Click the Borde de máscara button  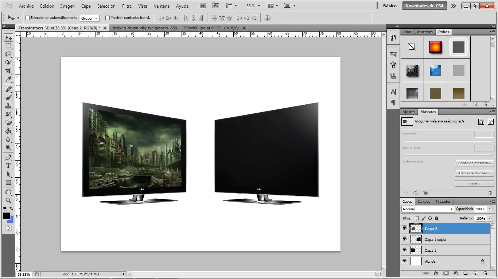475,163
